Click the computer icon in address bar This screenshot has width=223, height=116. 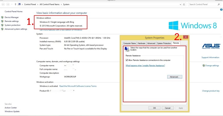(19, 4)
